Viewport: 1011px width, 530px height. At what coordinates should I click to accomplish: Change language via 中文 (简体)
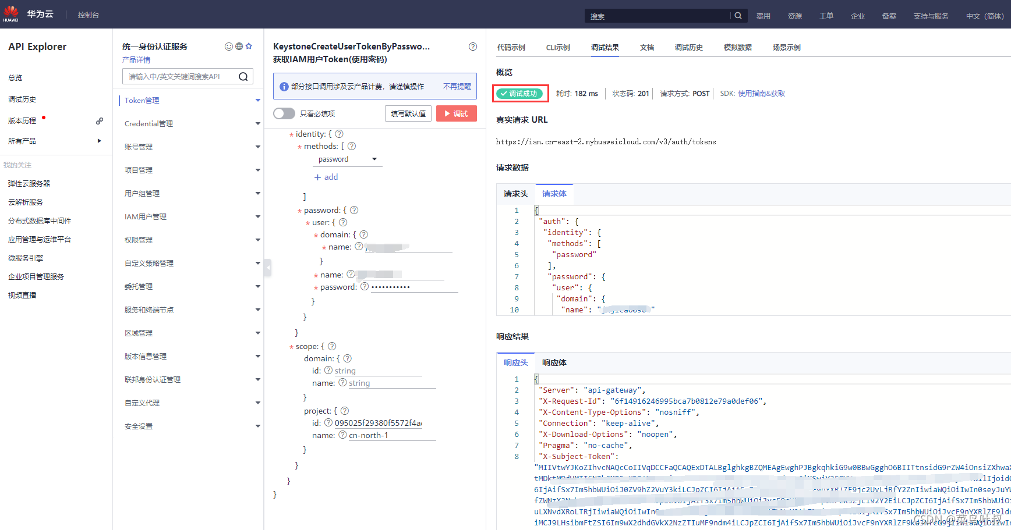pyautogui.click(x=985, y=16)
